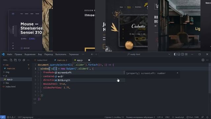This screenshot has width=211, height=119.
Task: Click the editor vertical scrollbar
Action: [x=210, y=78]
